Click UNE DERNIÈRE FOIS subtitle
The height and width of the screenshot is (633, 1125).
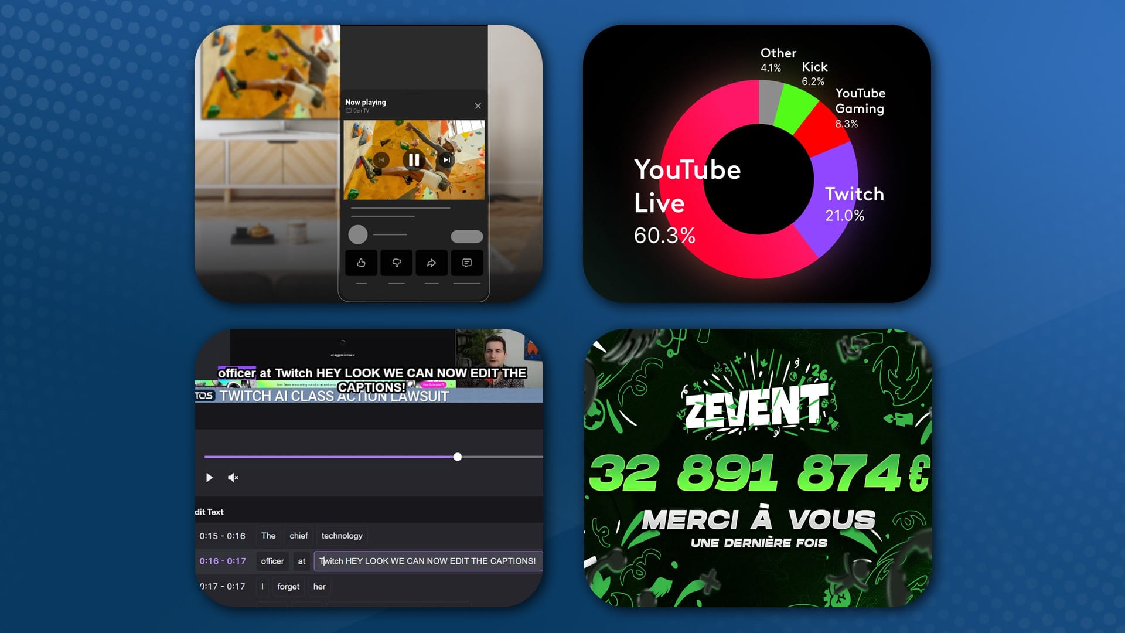click(759, 543)
